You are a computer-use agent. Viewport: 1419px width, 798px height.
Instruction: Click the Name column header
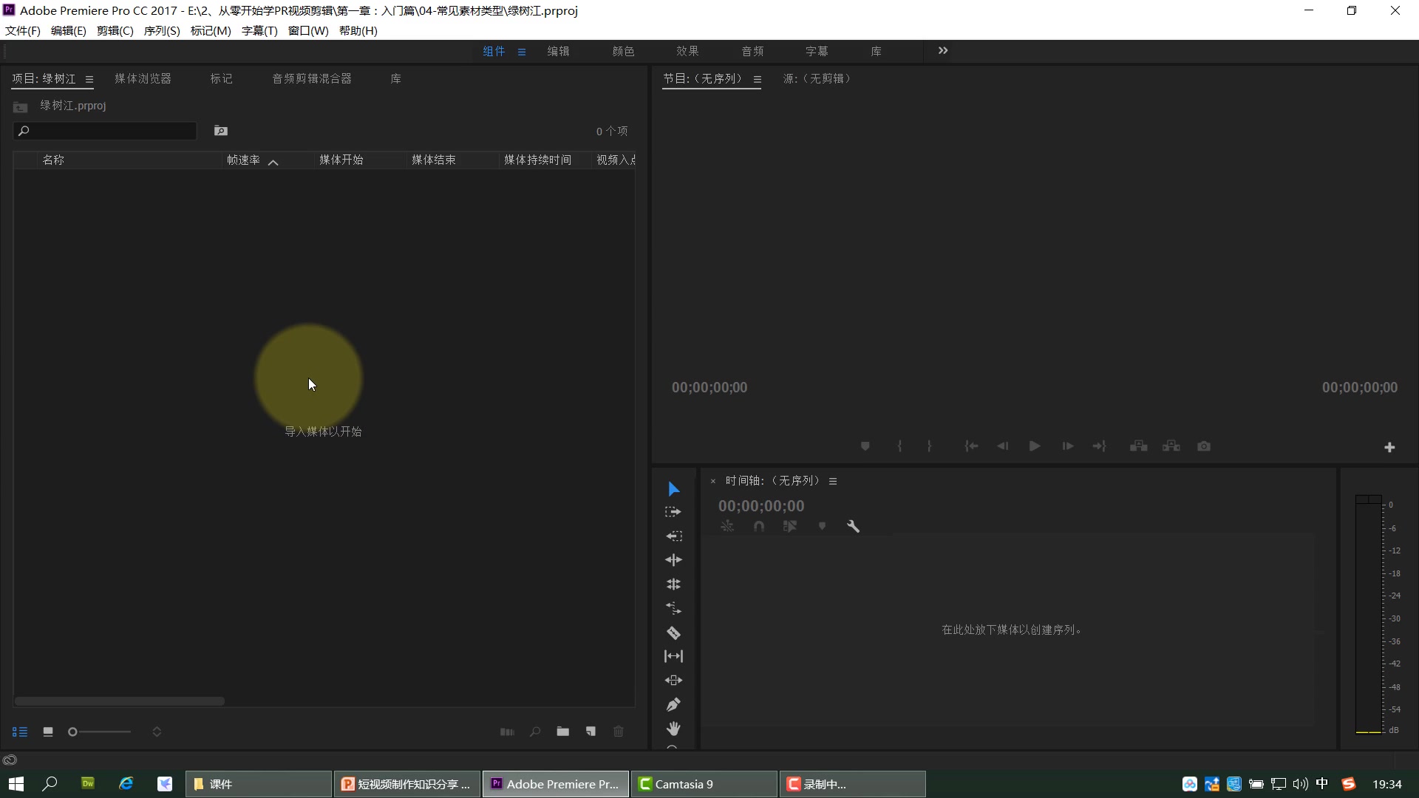(129, 160)
